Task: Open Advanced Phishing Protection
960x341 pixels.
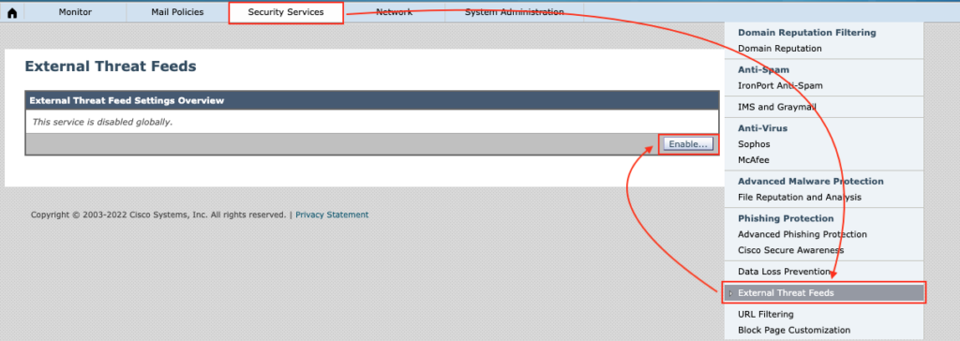Action: point(802,234)
